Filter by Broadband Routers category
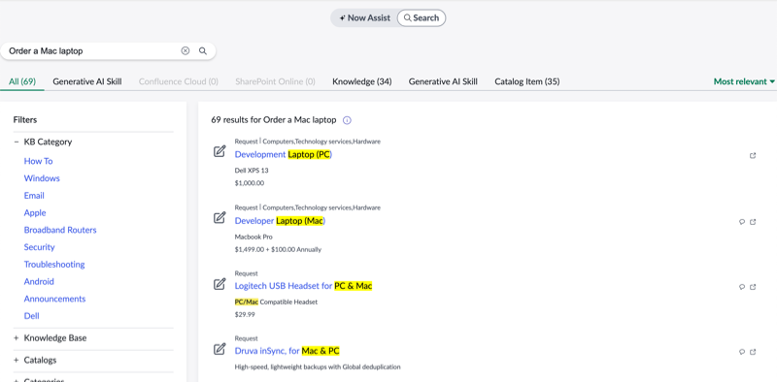Screen dimensions: 777x382 tap(60, 230)
